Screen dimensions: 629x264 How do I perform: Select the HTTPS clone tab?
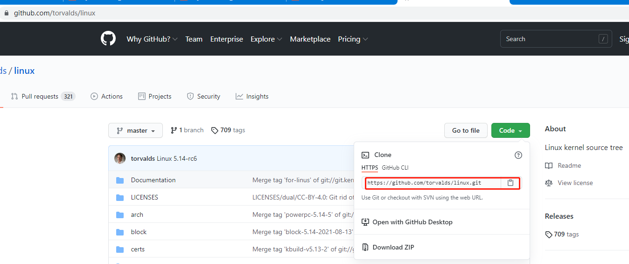click(370, 168)
